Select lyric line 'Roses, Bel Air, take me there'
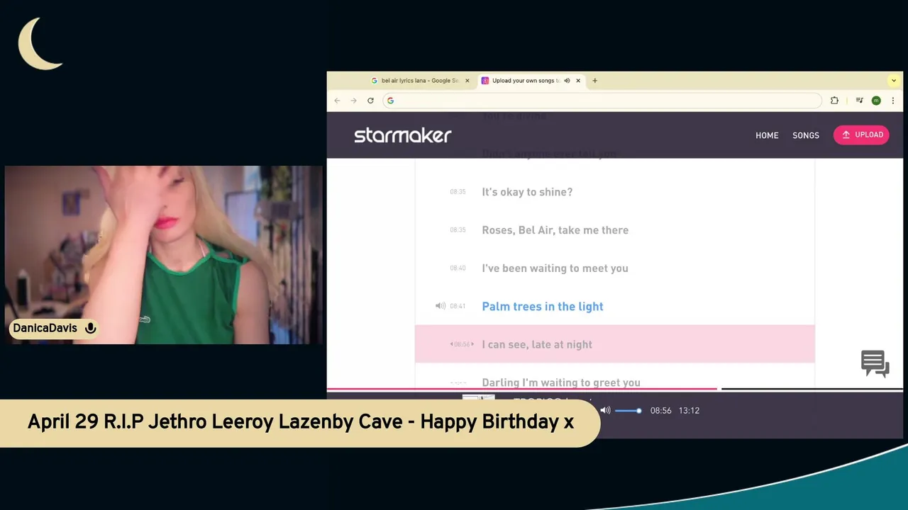The width and height of the screenshot is (908, 510). (555, 230)
